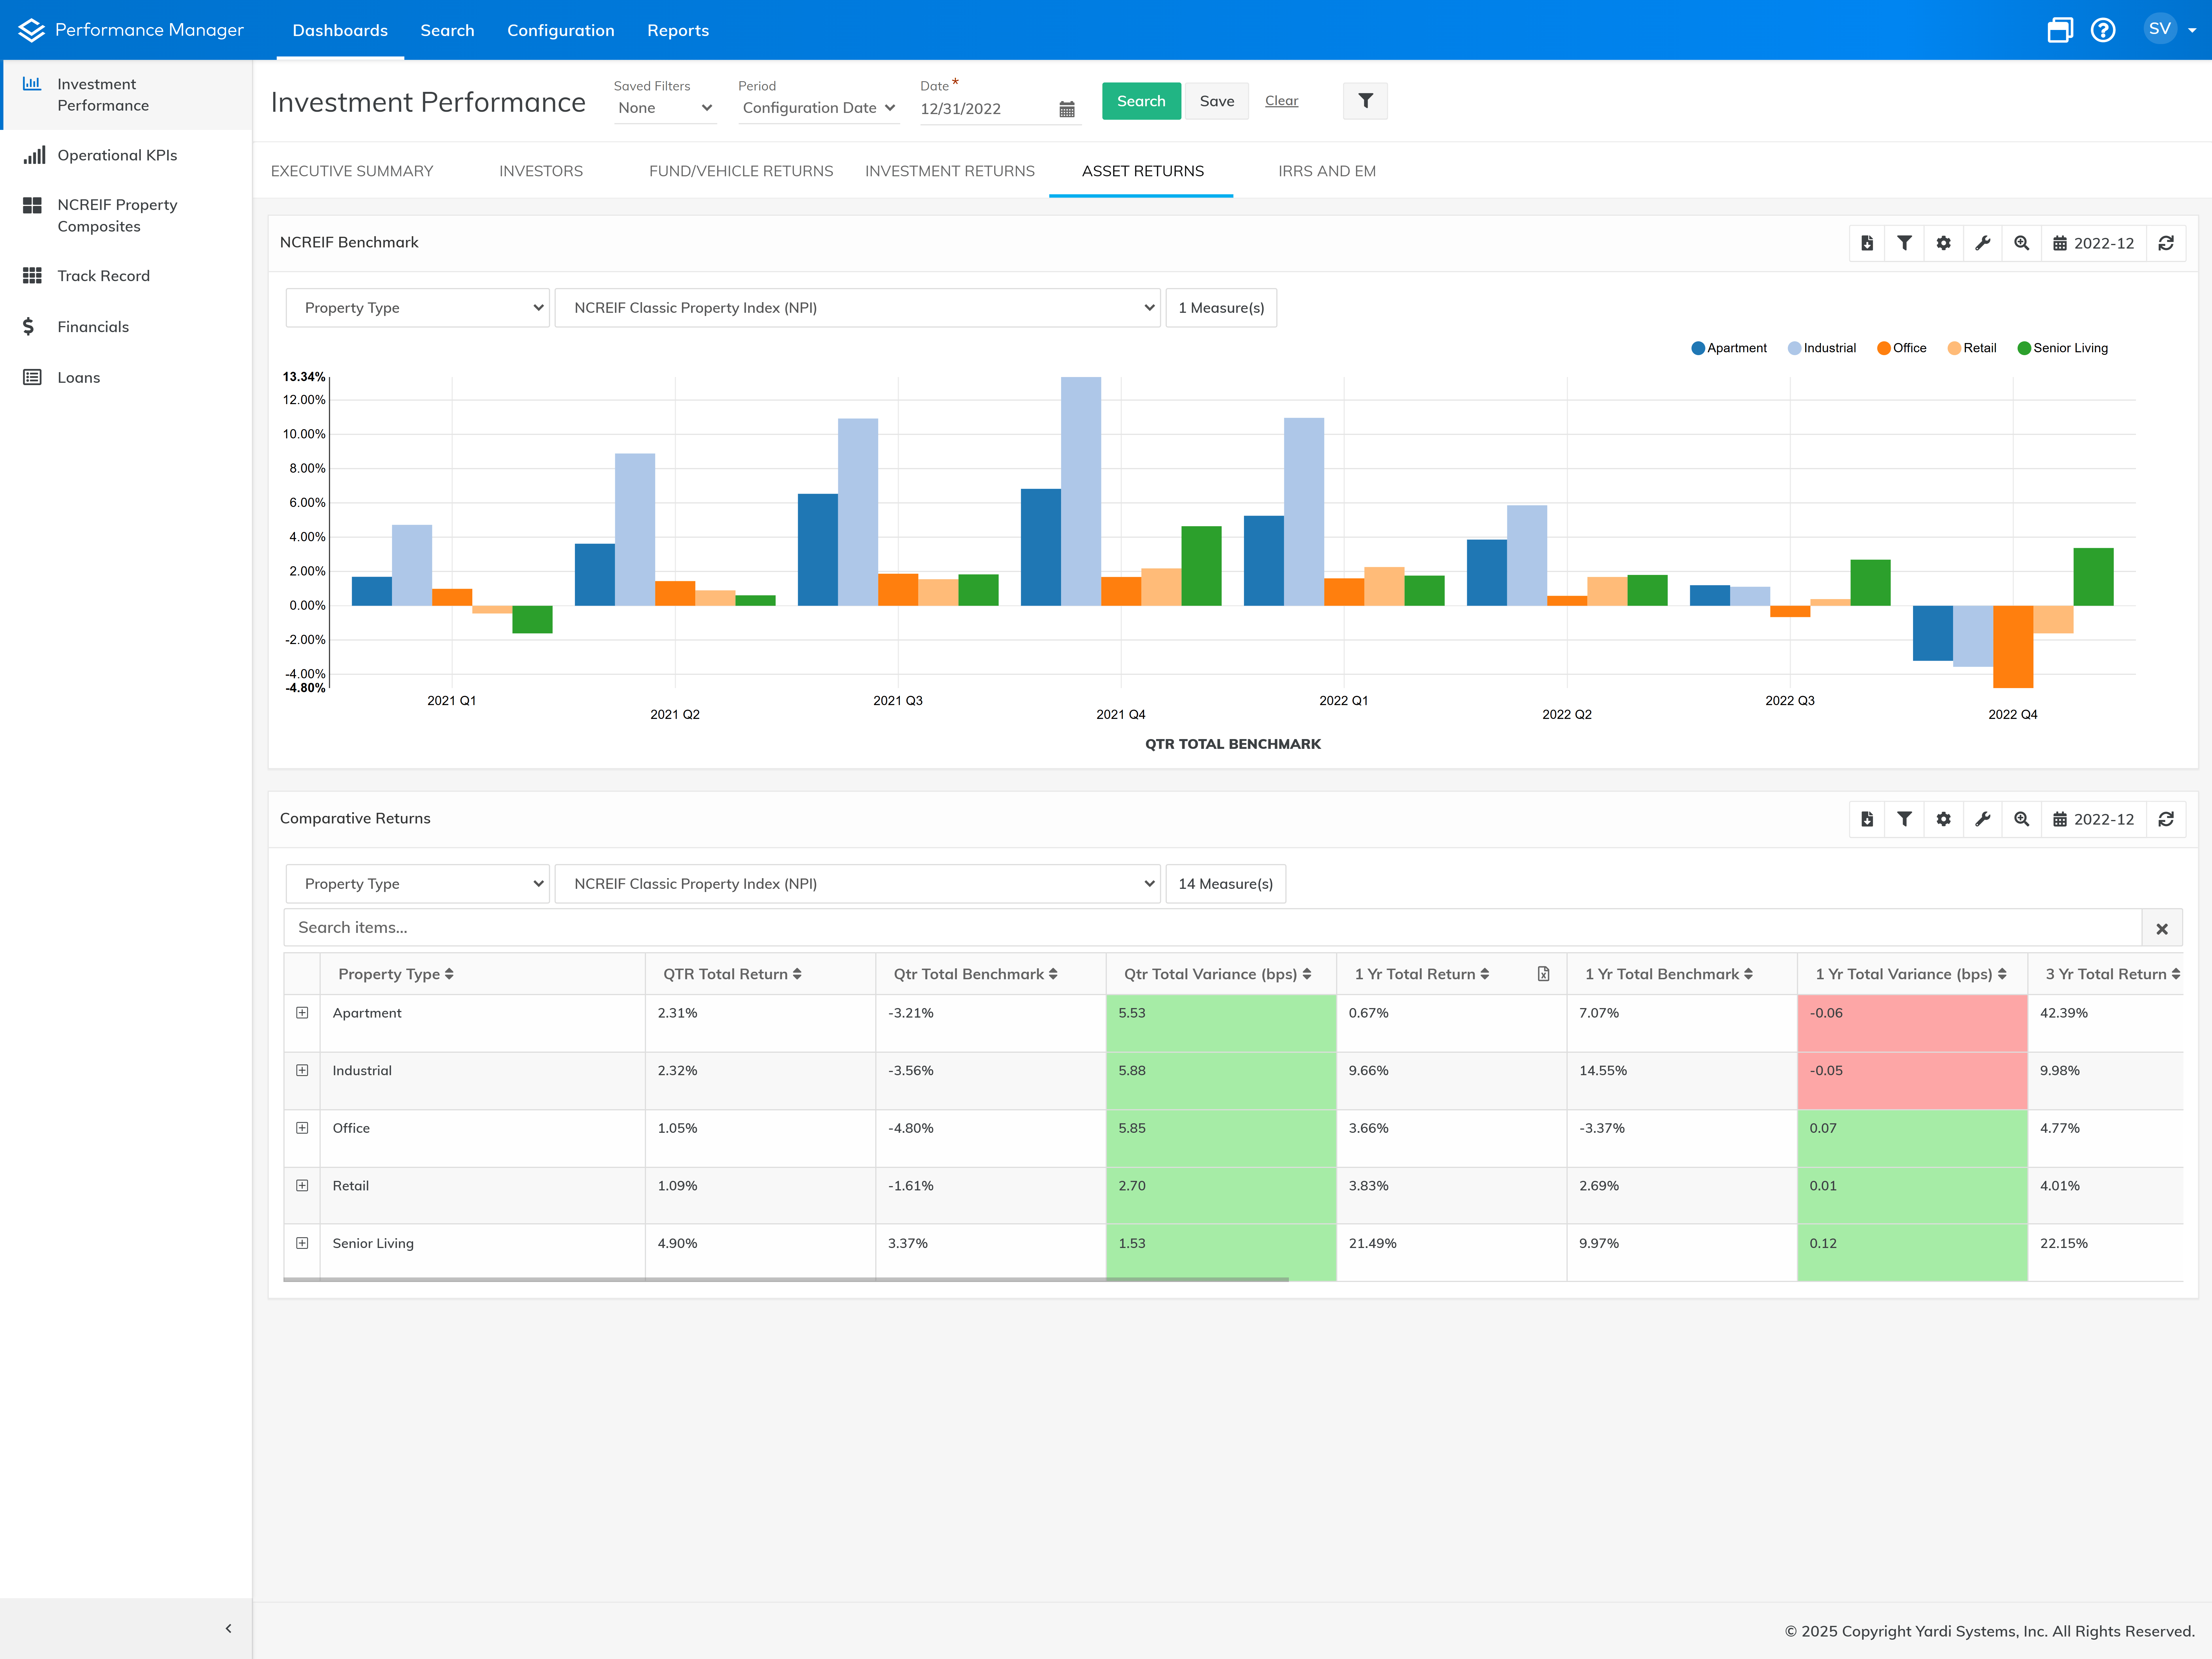The width and height of the screenshot is (2212, 1659).
Task: Open Comparative Returns settings gear
Action: pyautogui.click(x=1943, y=819)
